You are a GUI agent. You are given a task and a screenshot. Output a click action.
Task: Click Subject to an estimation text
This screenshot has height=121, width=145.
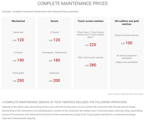[127, 62]
